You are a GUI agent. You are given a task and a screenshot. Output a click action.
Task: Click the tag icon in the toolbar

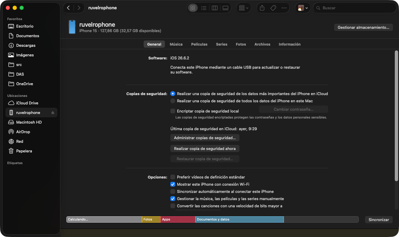pos(273,8)
